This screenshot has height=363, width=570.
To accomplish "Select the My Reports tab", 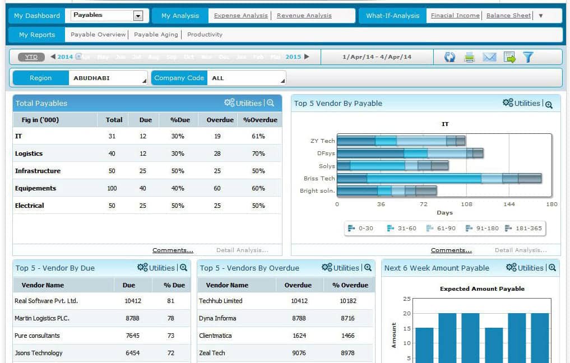I will tap(37, 35).
